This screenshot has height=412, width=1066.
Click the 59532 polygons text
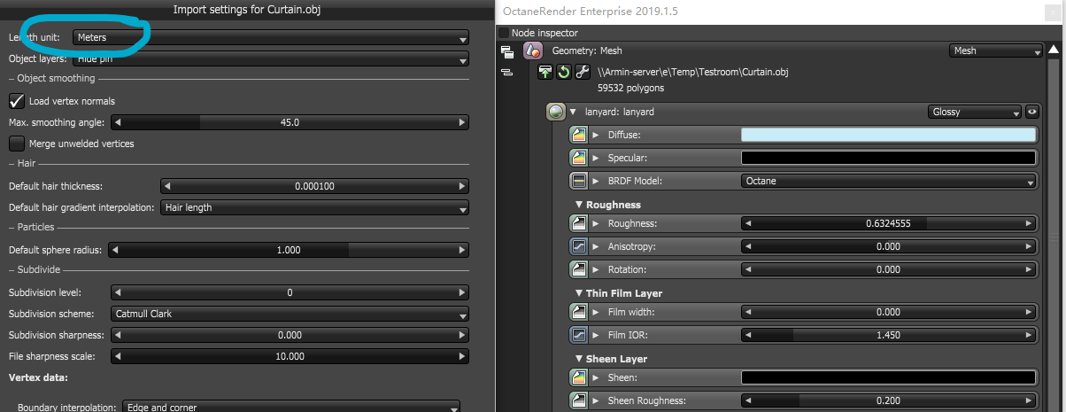[x=632, y=89]
